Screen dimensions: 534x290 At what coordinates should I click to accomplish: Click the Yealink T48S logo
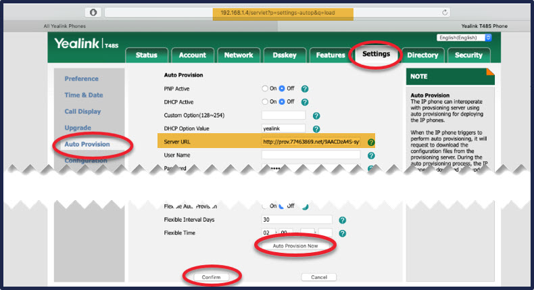(86, 44)
